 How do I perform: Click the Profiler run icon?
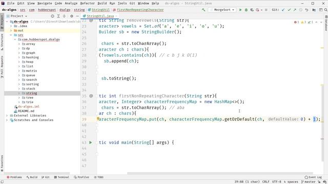257,10
